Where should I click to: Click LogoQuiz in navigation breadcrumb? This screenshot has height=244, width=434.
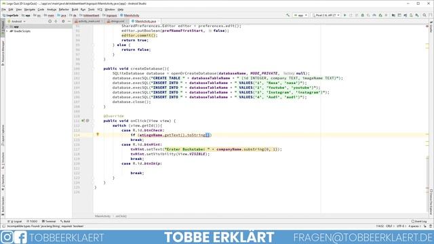[x=11, y=16]
